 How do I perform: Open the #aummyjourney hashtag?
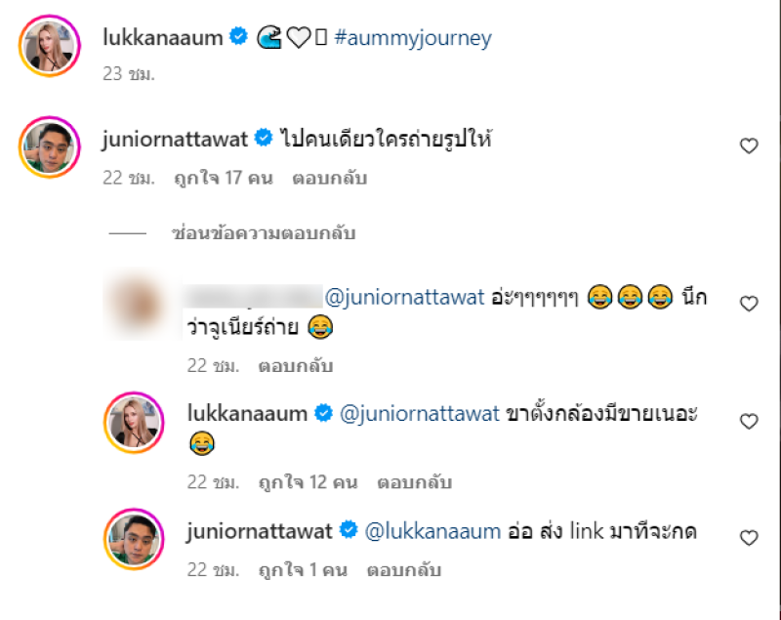pos(413,38)
